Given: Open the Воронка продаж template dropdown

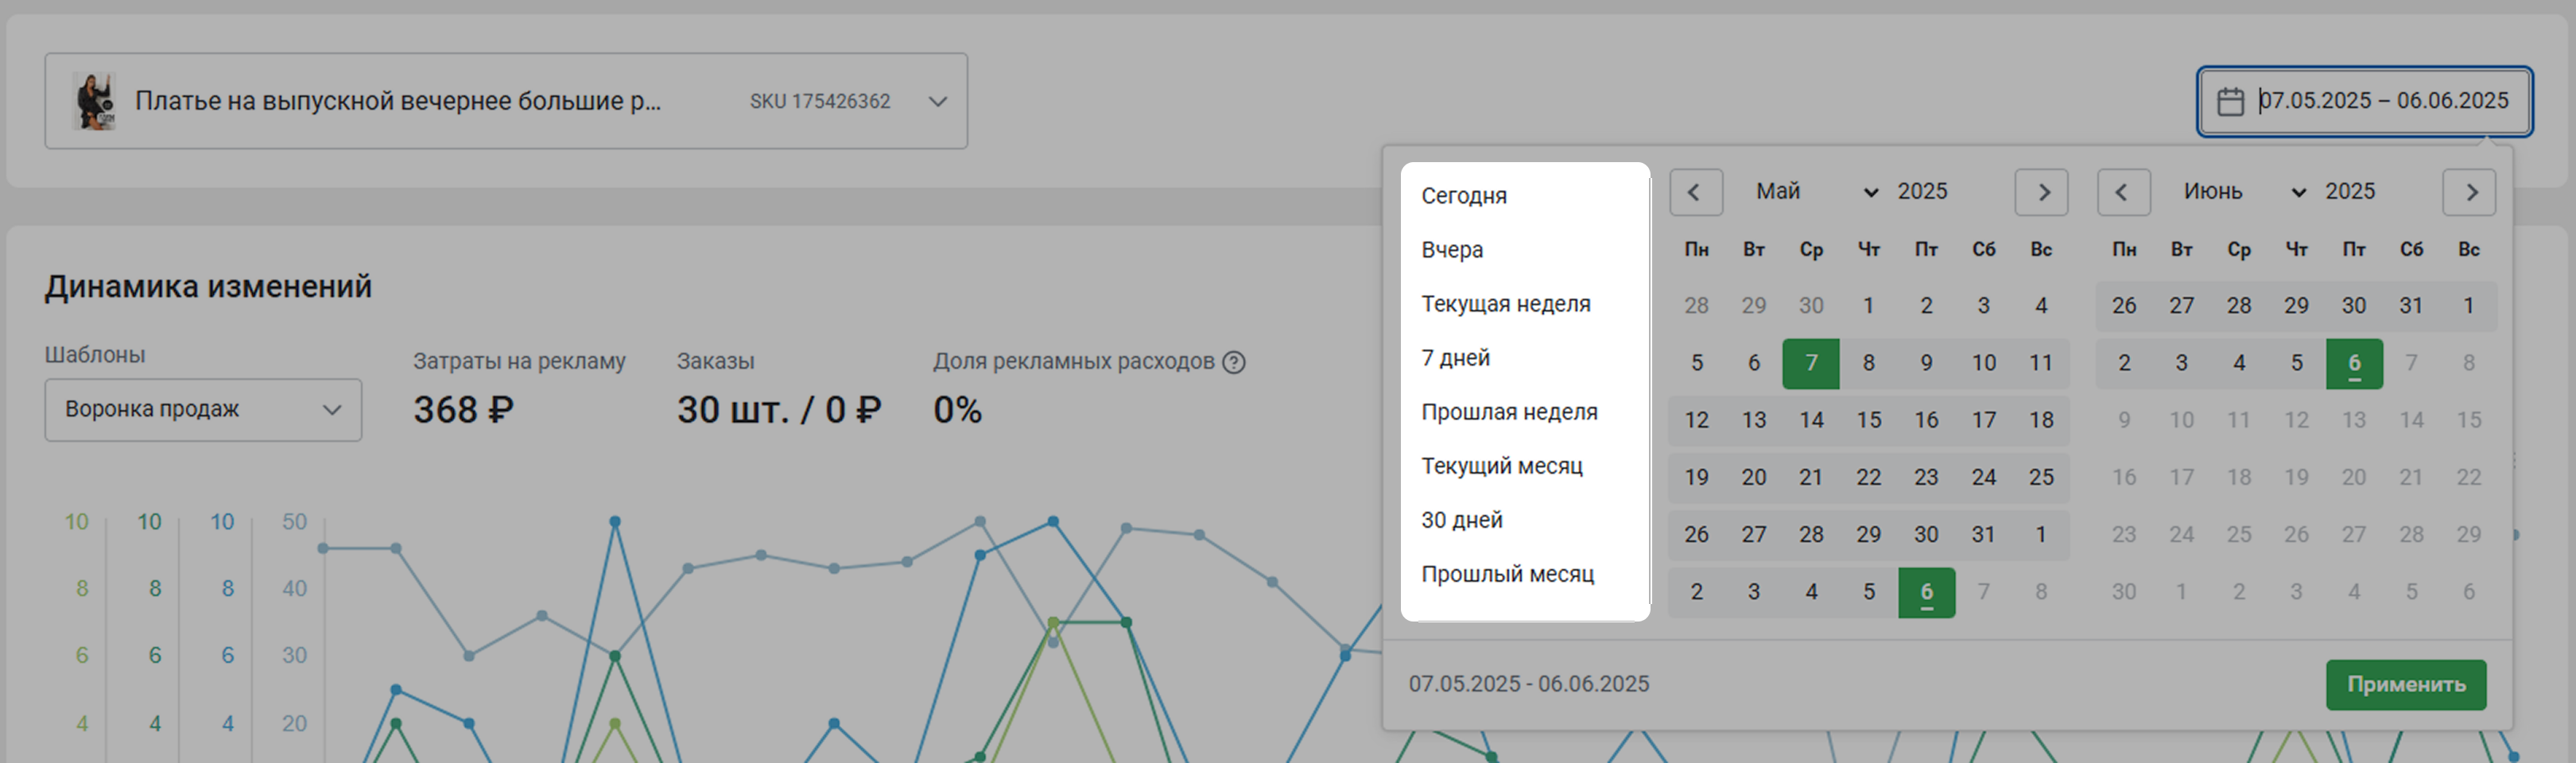Looking at the screenshot, I should coord(203,410).
